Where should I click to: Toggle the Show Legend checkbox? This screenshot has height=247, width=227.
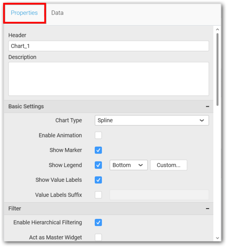pos(98,165)
